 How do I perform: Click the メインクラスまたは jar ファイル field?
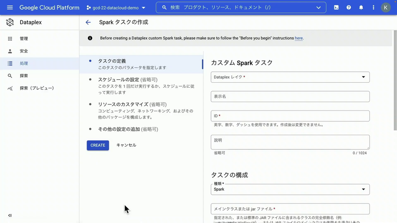(290, 209)
